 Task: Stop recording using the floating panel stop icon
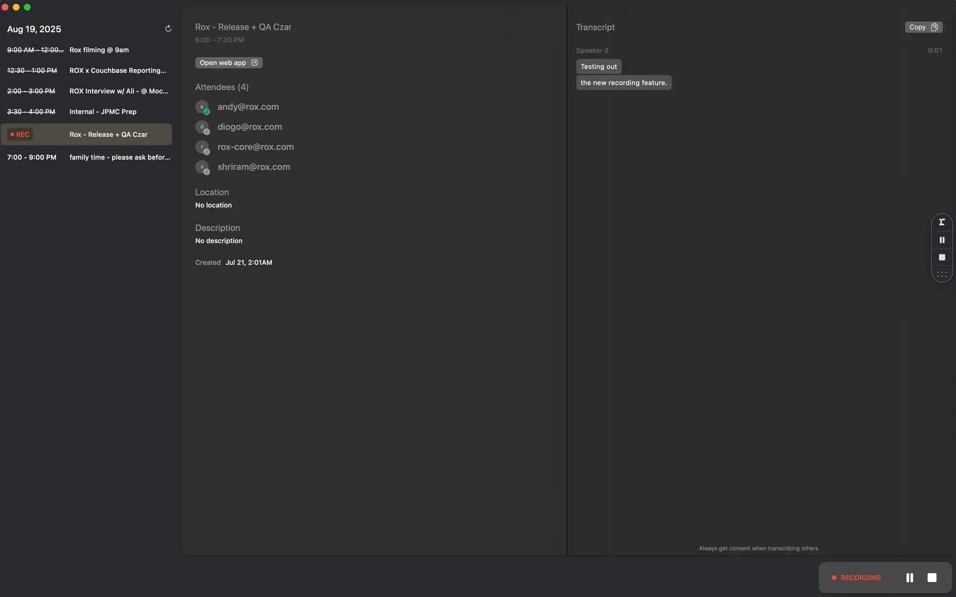pyautogui.click(x=942, y=257)
